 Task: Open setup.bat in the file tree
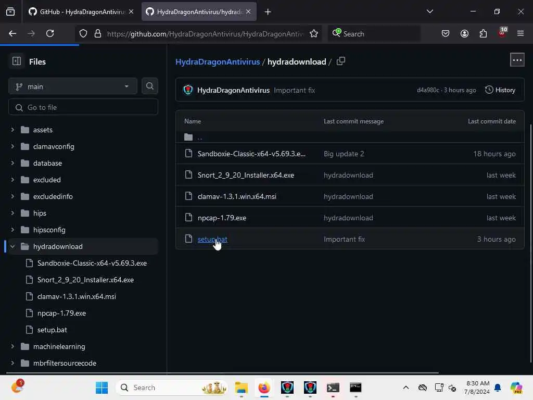tap(52, 330)
